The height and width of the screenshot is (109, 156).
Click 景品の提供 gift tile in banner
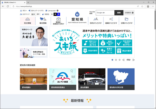coord(124,51)
